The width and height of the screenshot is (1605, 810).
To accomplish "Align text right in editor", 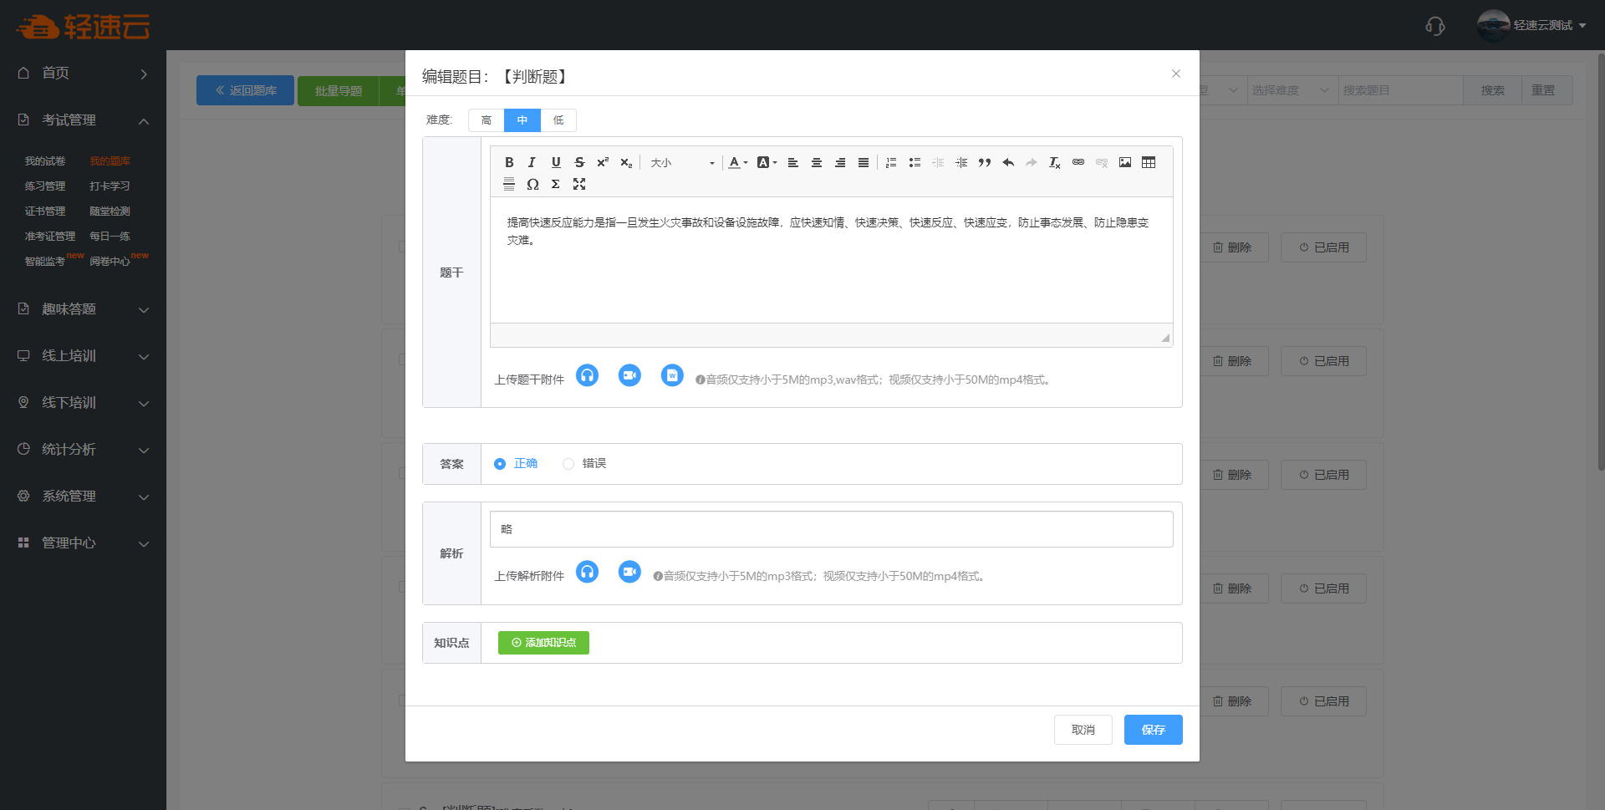I will pos(840,162).
